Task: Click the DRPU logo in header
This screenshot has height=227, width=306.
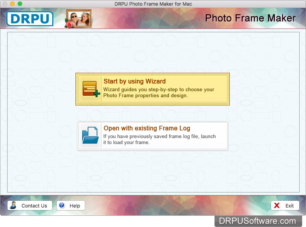Action: coord(30,18)
